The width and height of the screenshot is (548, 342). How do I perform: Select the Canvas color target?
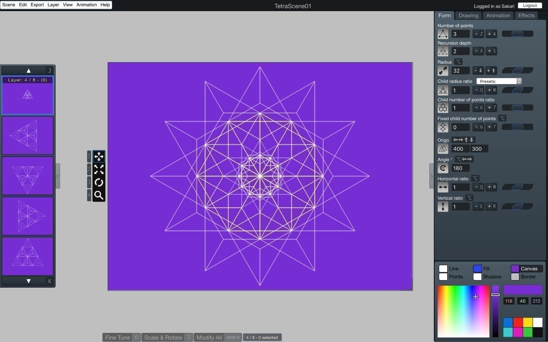click(515, 269)
